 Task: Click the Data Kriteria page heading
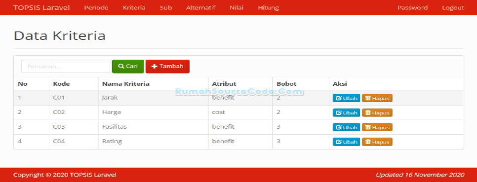tap(60, 36)
